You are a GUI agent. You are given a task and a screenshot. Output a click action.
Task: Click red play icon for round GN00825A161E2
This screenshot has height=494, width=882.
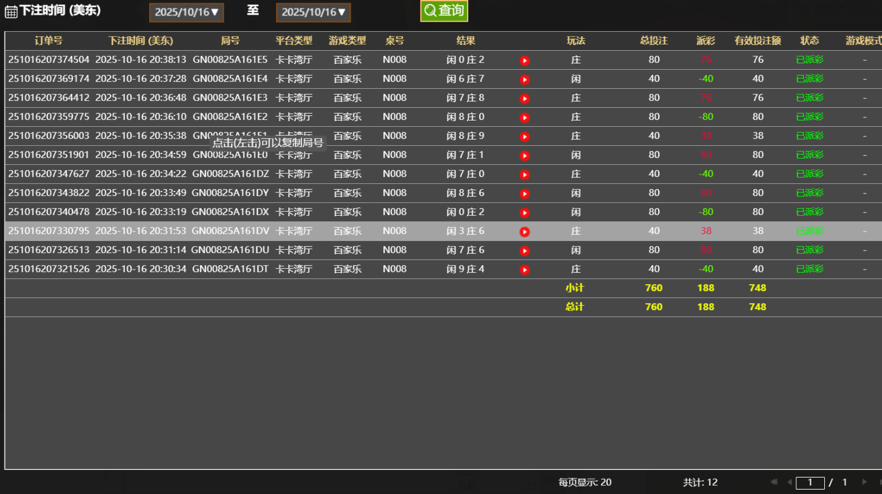525,117
